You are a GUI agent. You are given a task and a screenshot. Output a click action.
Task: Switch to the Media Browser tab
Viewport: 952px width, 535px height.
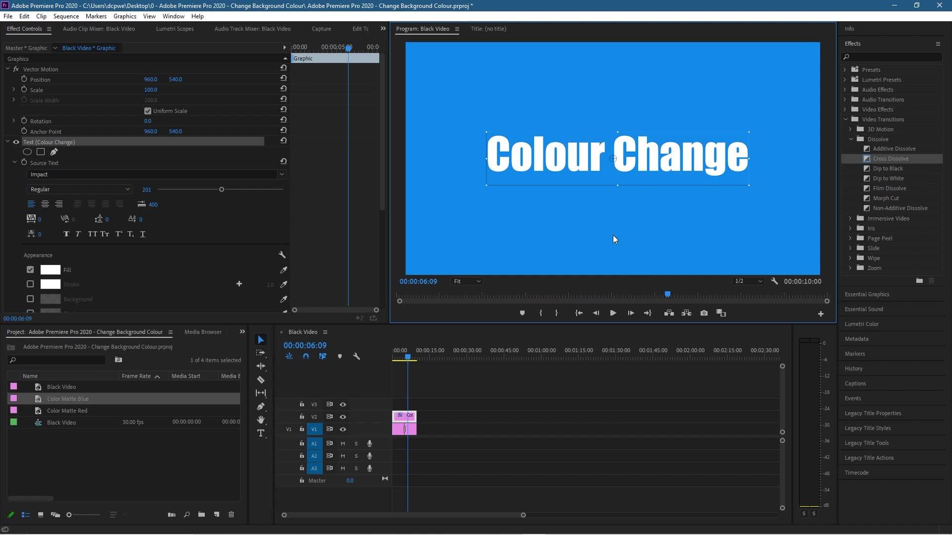click(x=203, y=332)
